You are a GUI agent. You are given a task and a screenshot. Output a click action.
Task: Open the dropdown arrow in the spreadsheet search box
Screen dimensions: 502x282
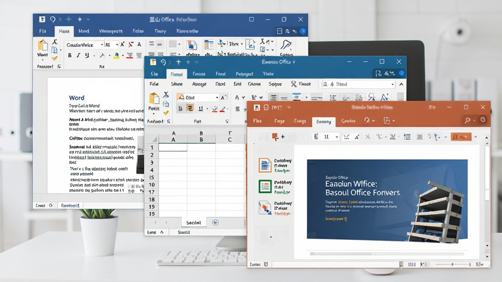click(x=393, y=84)
